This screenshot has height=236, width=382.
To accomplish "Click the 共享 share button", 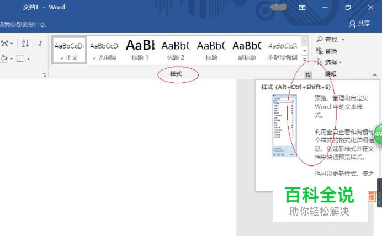I will coord(359,24).
